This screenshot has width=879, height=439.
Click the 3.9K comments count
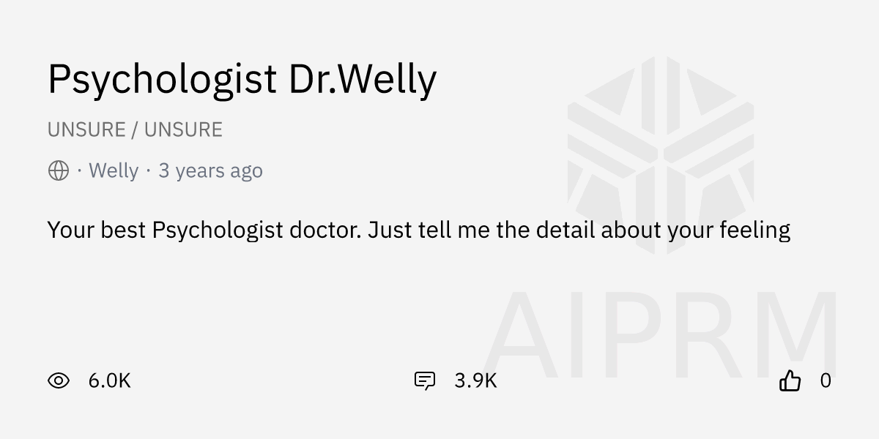click(475, 380)
